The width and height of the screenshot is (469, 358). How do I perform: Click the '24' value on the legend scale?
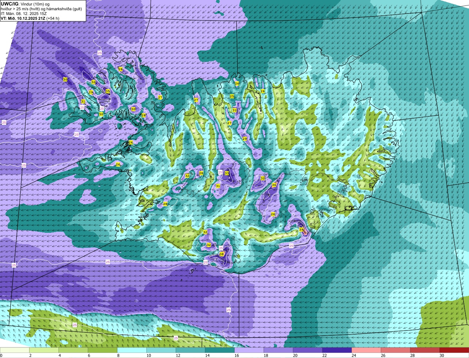(x=354, y=355)
